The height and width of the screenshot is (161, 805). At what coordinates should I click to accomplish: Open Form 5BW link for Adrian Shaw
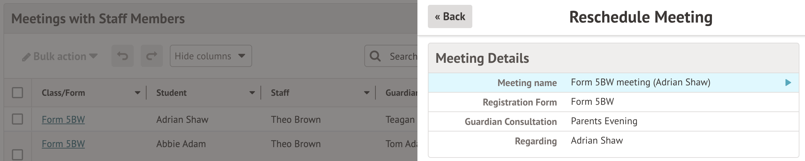click(63, 120)
